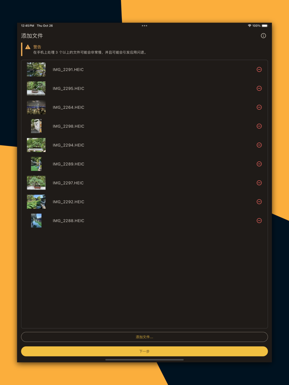This screenshot has width=289, height=385.
Task: Click the 添加文件 page title
Action: coord(32,36)
